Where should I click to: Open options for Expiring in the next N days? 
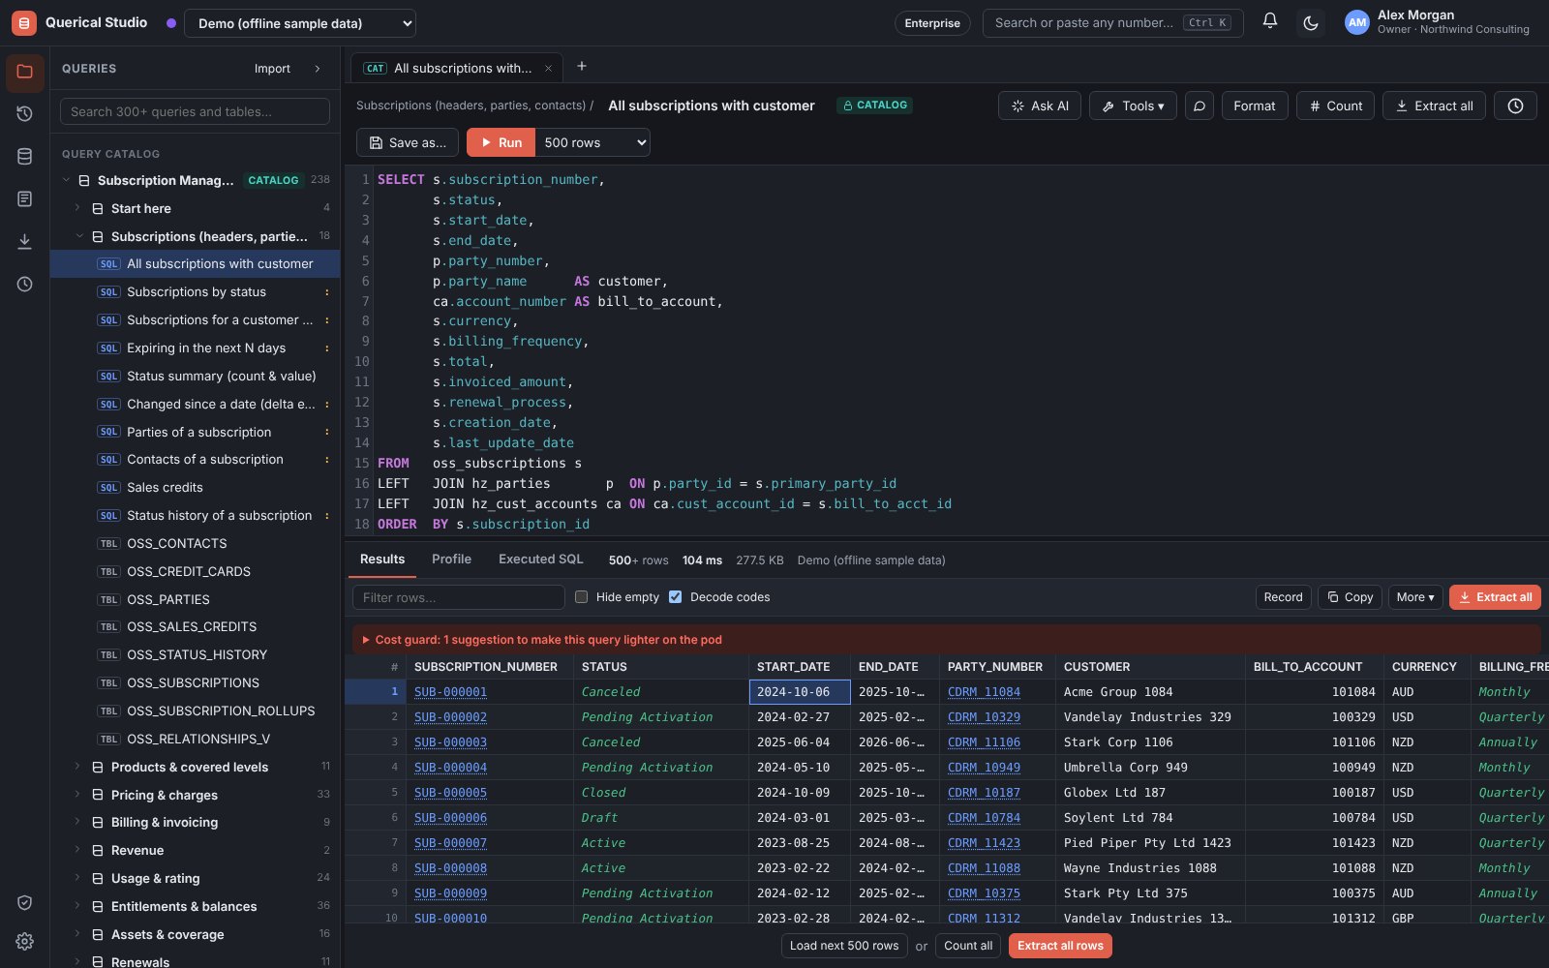(x=326, y=348)
